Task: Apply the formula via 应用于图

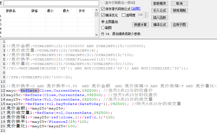Action: [x=179, y=25]
